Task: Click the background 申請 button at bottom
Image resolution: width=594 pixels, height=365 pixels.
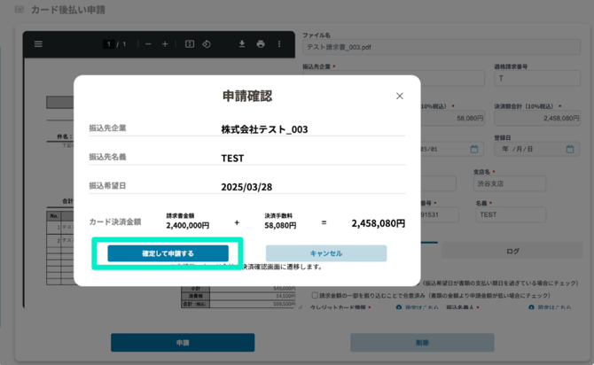Action: (183, 342)
